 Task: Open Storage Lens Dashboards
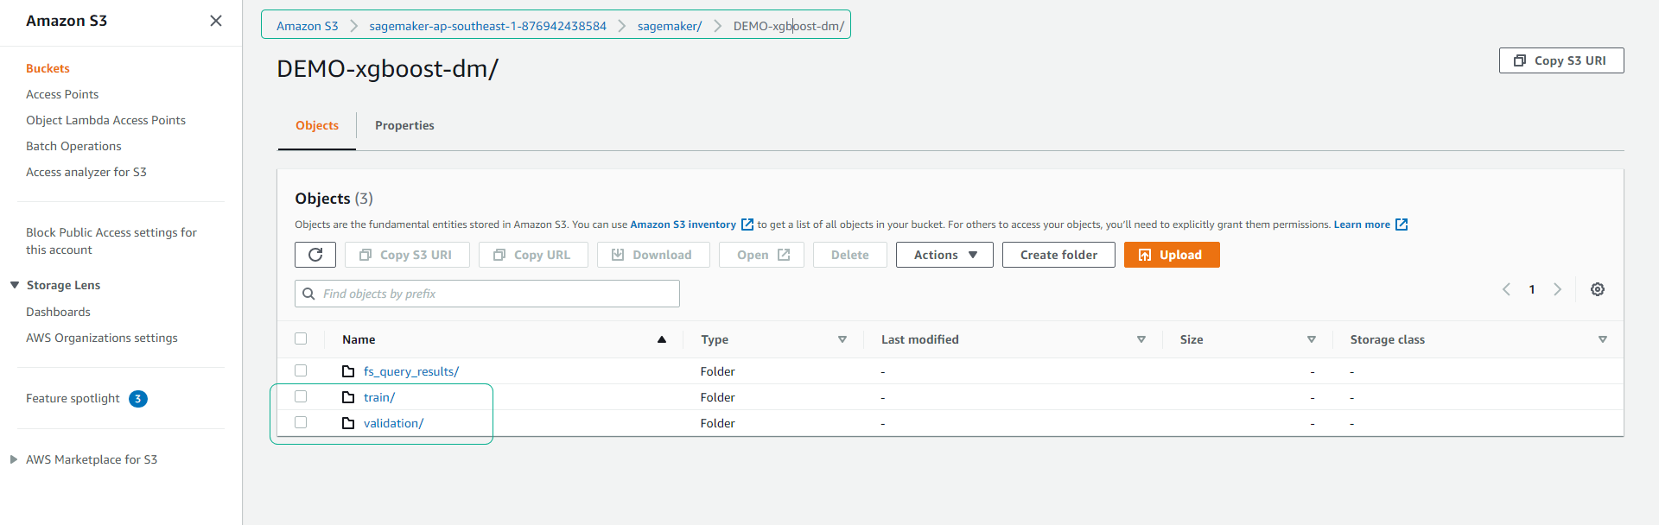click(x=58, y=312)
